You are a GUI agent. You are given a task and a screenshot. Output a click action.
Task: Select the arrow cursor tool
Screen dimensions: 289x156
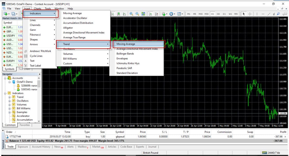[244, 14]
